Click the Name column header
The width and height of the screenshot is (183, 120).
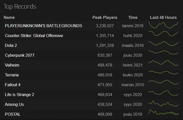pos(9,17)
